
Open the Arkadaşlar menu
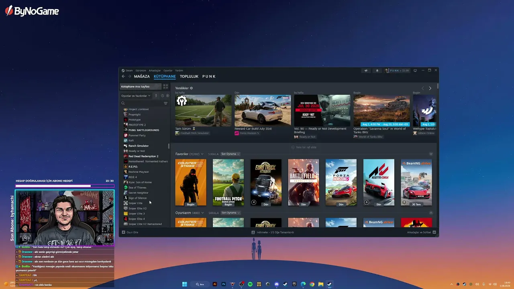[x=155, y=71]
